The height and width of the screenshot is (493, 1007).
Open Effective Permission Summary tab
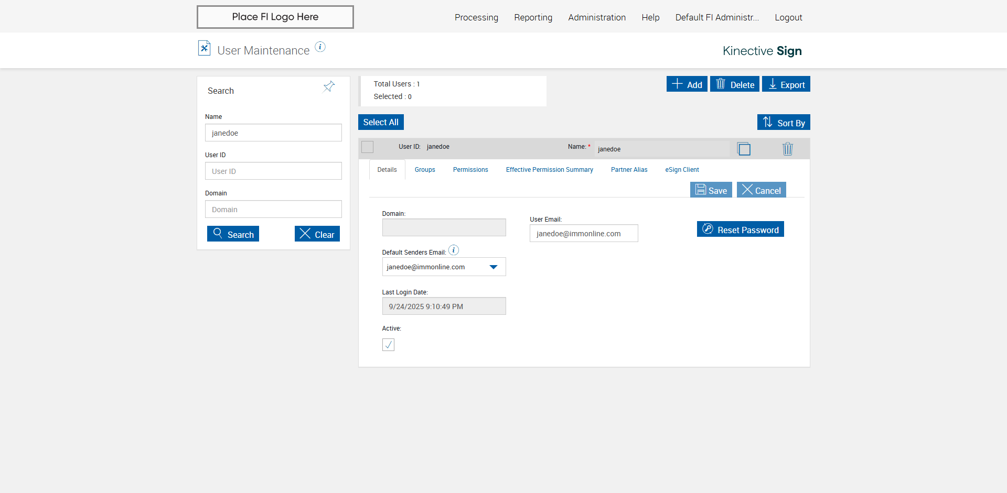549,170
